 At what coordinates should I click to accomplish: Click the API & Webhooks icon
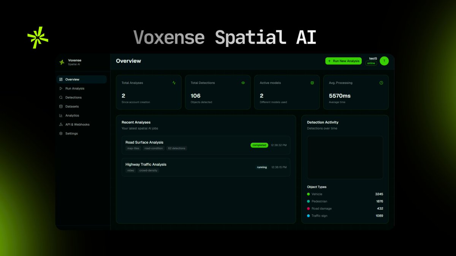click(x=61, y=124)
